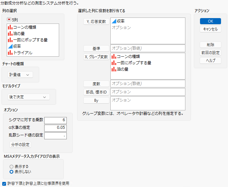Click continuous icon beside 収率 in column list
This screenshot has width=228, height=187.
[x=10, y=46]
